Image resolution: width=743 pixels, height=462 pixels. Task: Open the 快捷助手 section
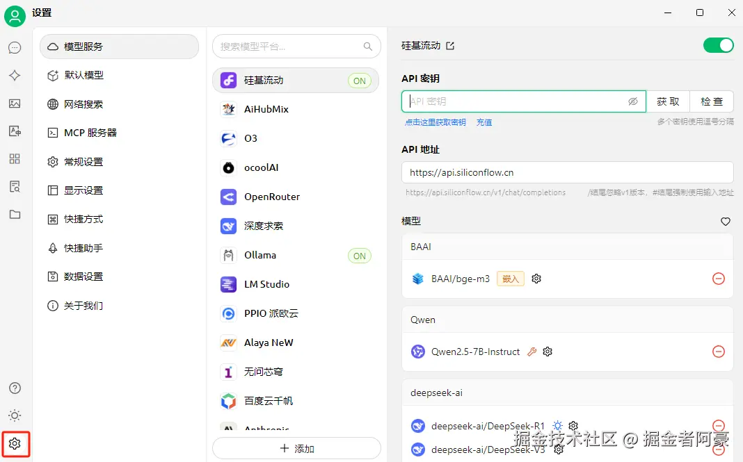click(x=120, y=248)
